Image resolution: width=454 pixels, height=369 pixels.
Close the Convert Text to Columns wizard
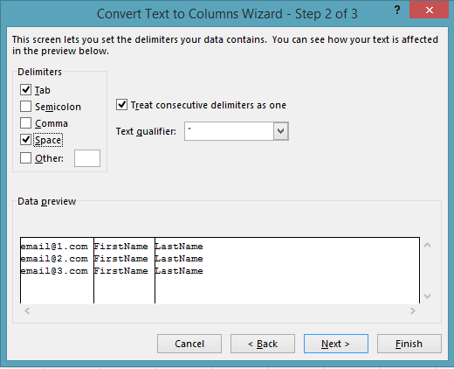coord(429,10)
